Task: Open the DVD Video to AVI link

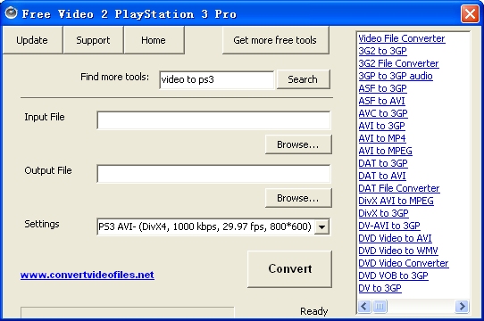Action: pos(395,238)
